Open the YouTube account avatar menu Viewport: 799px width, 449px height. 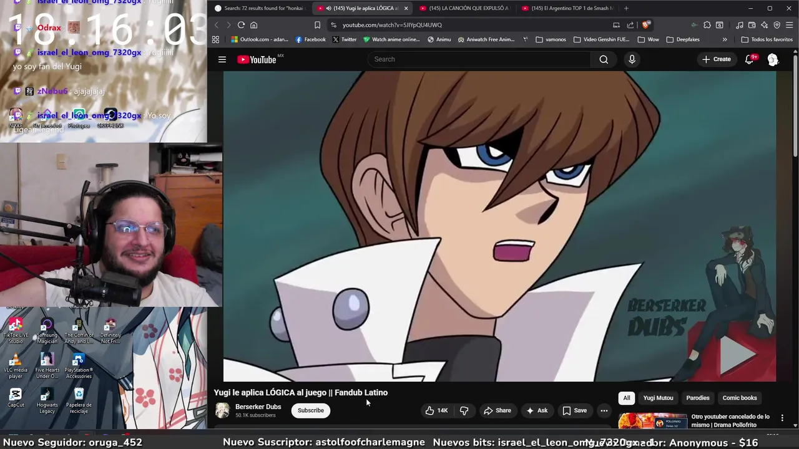click(773, 59)
